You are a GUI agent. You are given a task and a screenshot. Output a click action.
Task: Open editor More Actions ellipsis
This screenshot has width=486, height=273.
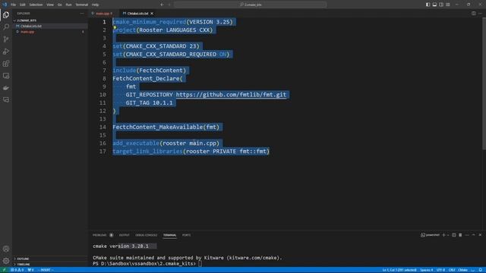tap(480, 14)
